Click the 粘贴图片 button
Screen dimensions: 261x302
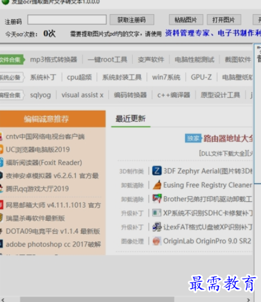[x=186, y=19]
